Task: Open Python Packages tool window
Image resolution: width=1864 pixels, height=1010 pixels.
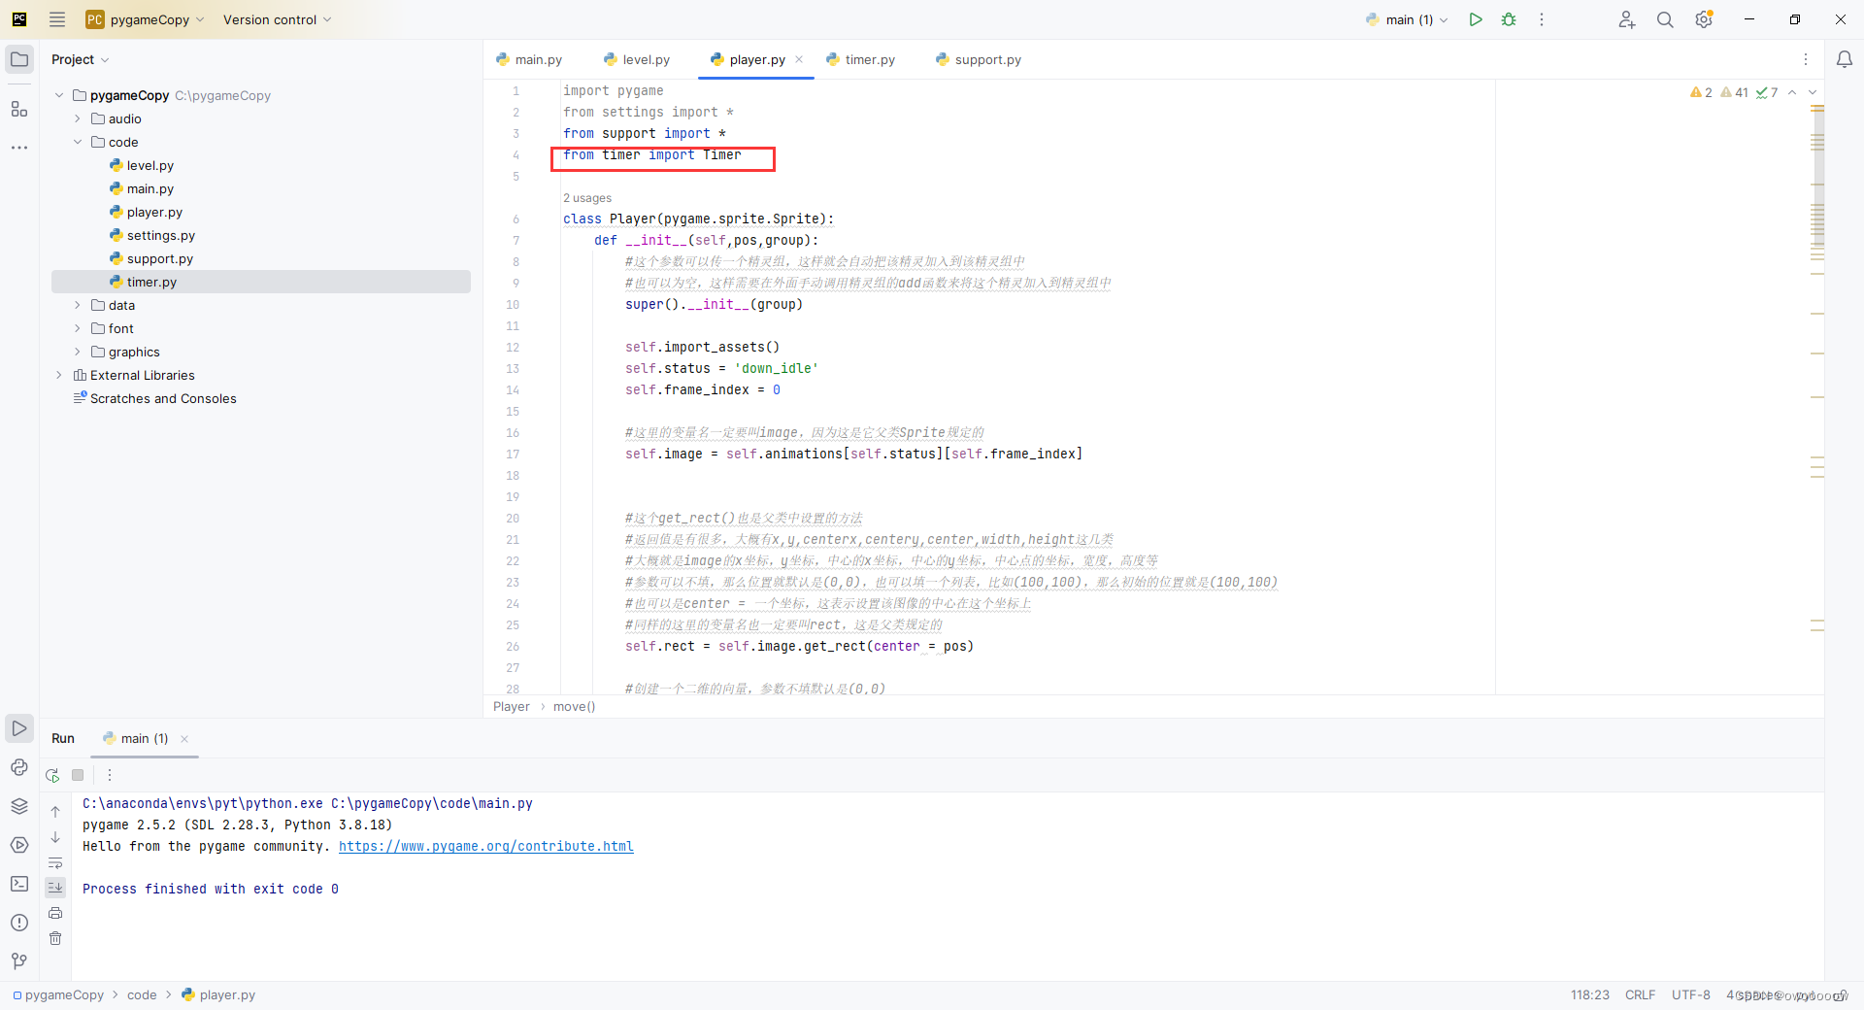Action: click(19, 806)
